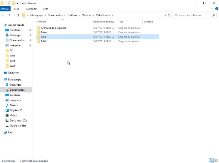
Task: Refresh the current folder view
Action: 169,15
